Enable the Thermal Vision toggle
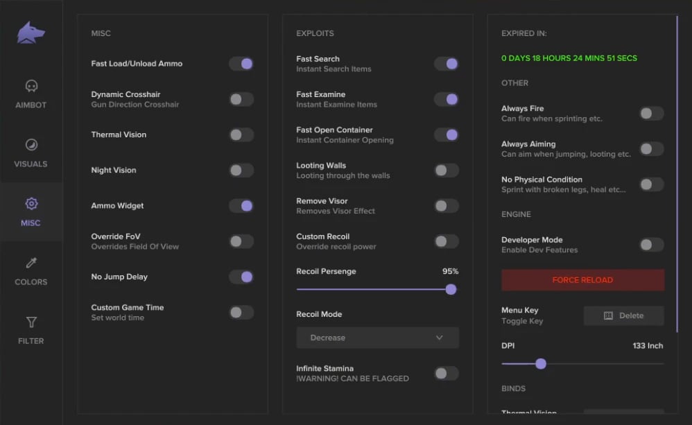 (241, 135)
